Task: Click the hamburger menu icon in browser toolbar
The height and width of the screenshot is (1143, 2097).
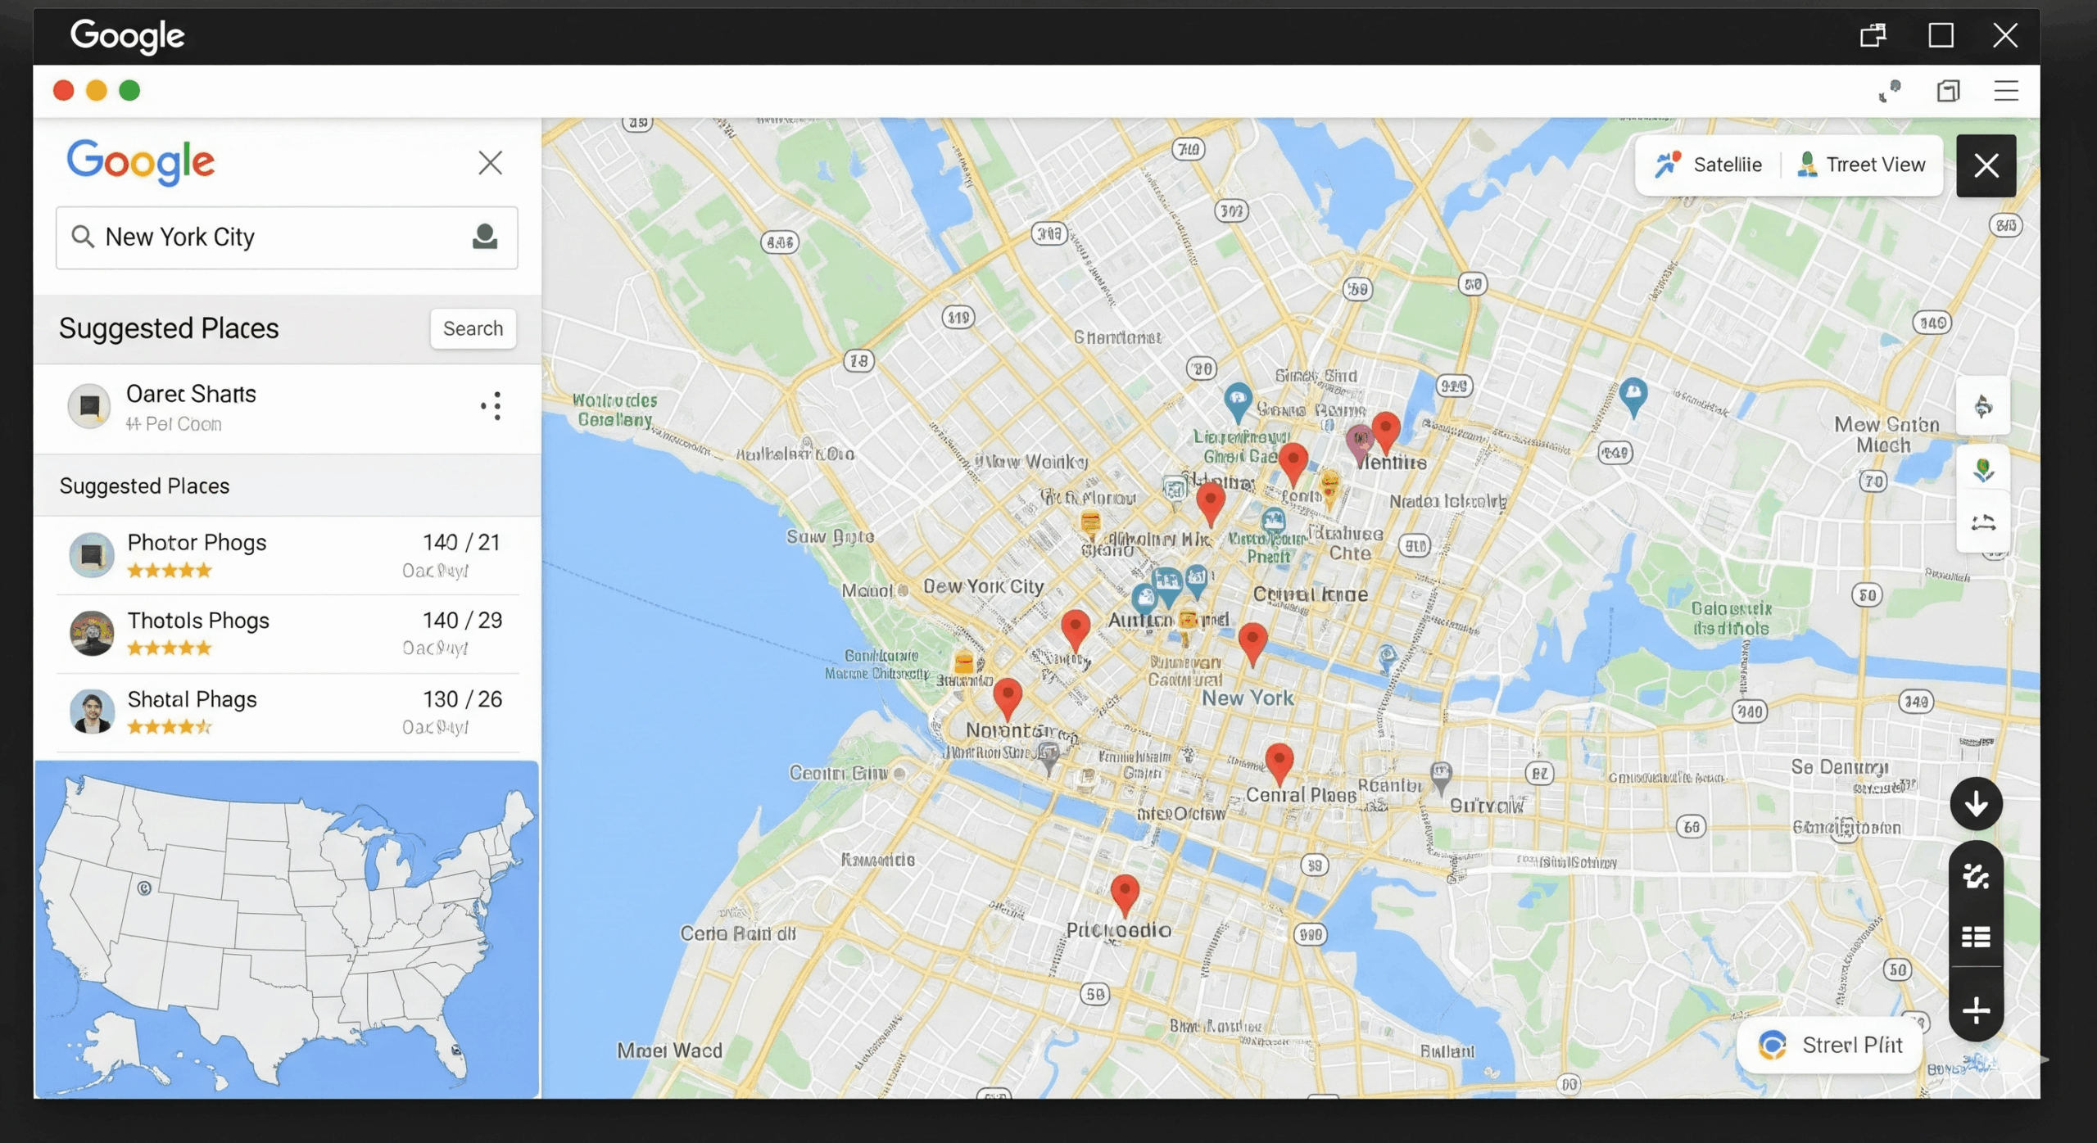Action: pos(2005,91)
